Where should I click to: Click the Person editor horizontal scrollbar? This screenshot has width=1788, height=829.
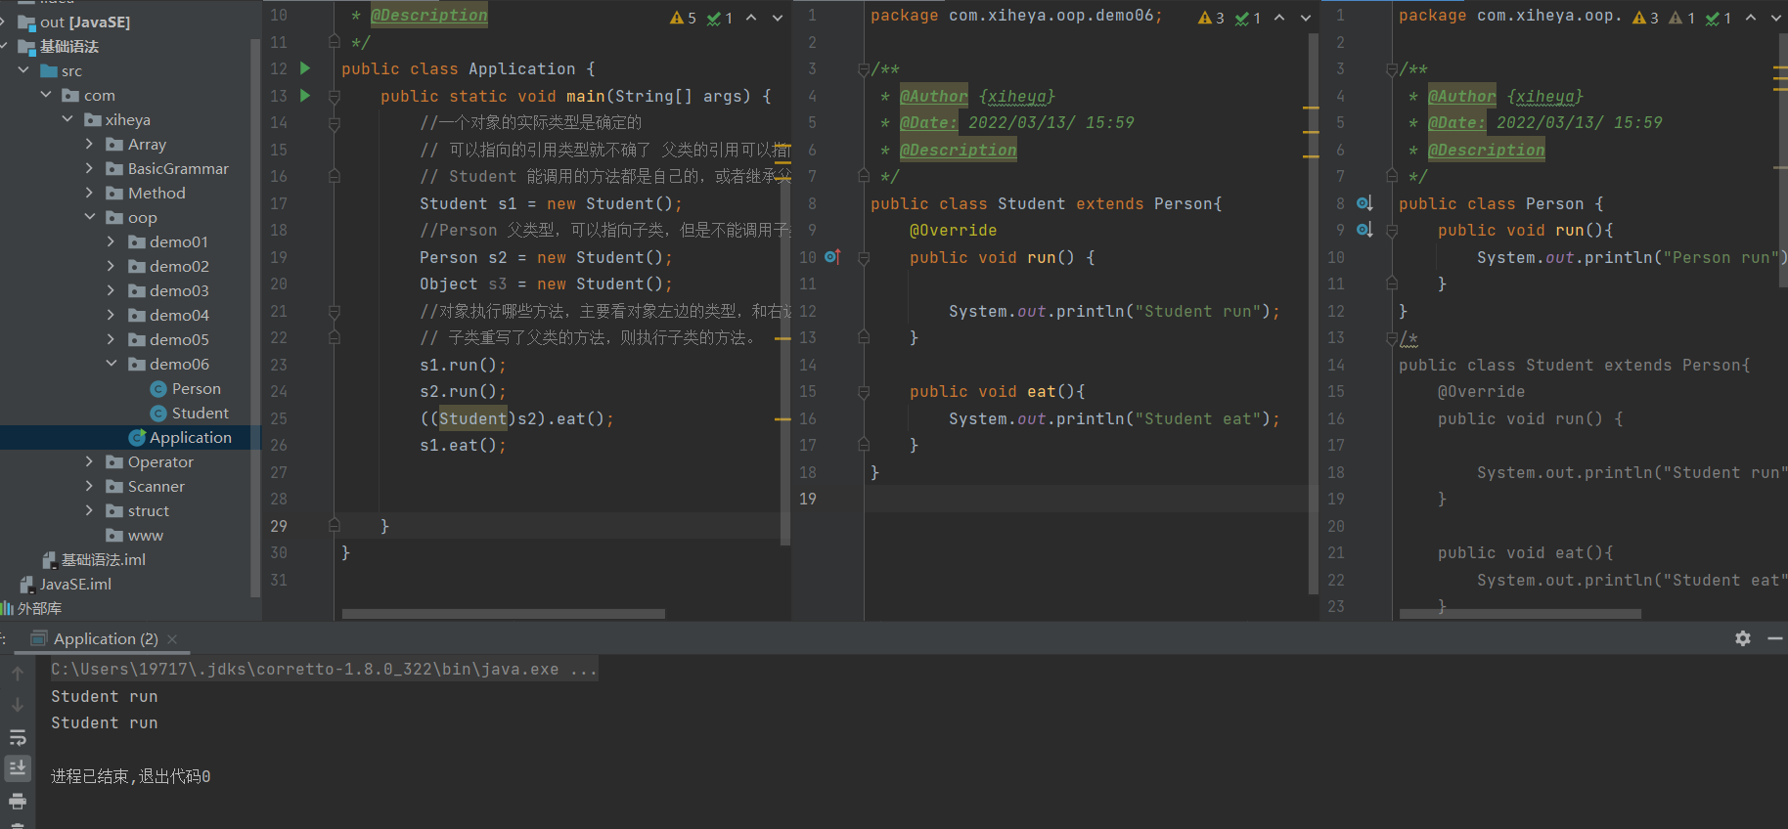click(1520, 614)
